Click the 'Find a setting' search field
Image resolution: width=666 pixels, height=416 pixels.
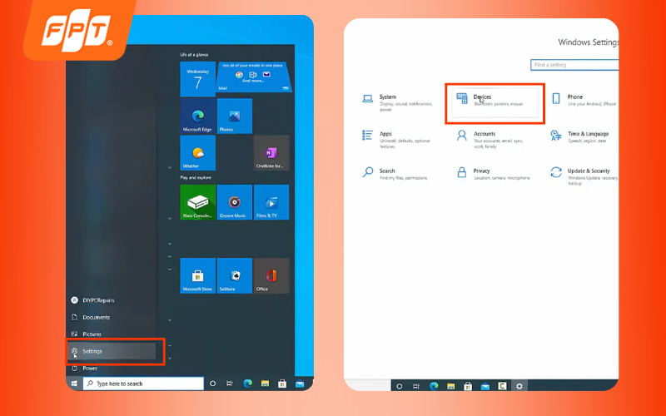(x=574, y=65)
